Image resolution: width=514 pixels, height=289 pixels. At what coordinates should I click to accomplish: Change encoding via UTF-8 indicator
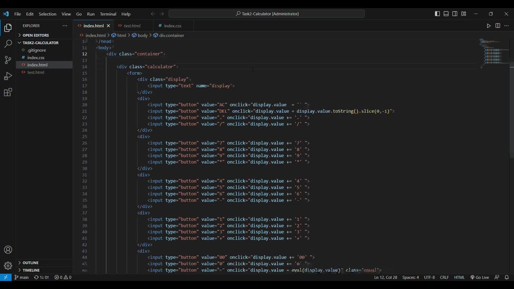coord(429,277)
